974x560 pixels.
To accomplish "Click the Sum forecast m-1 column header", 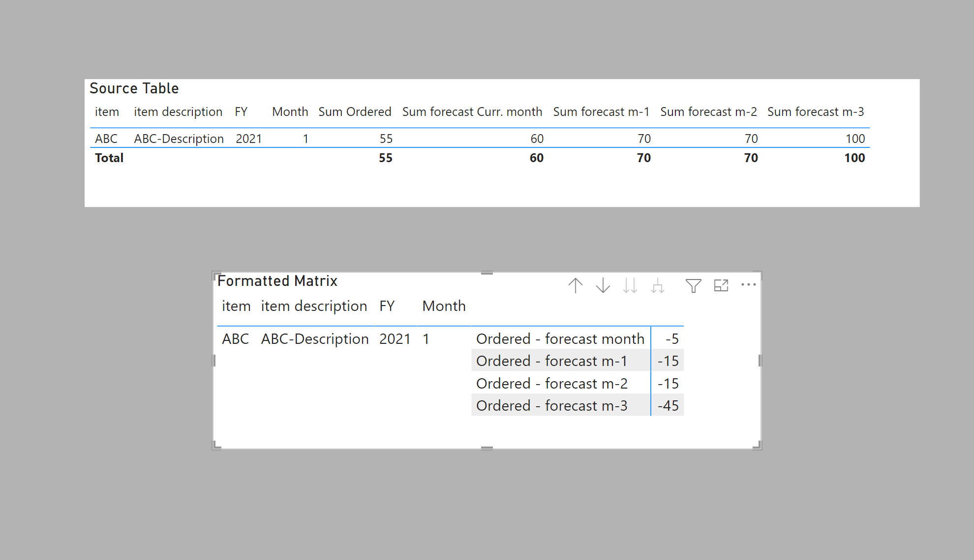I will click(601, 112).
